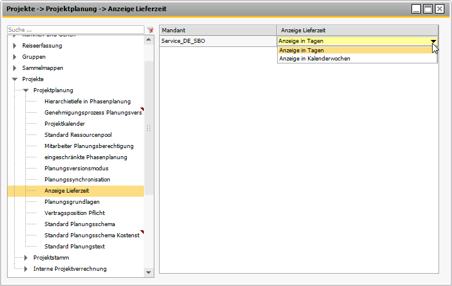This screenshot has height=286, width=452.
Task: Open Hierarchietiefe in Phasenplanung setting
Action: 87,102
